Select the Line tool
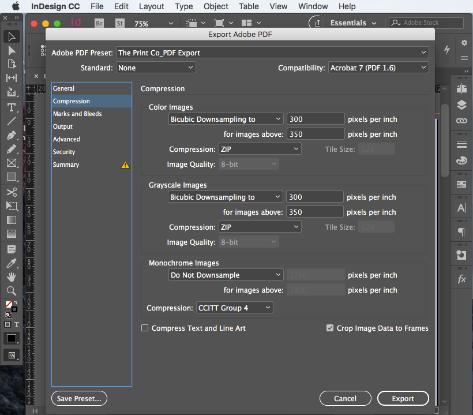 pyautogui.click(x=12, y=121)
